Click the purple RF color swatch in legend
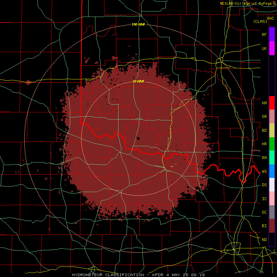Screen dimensions: 277x277 click(272, 34)
